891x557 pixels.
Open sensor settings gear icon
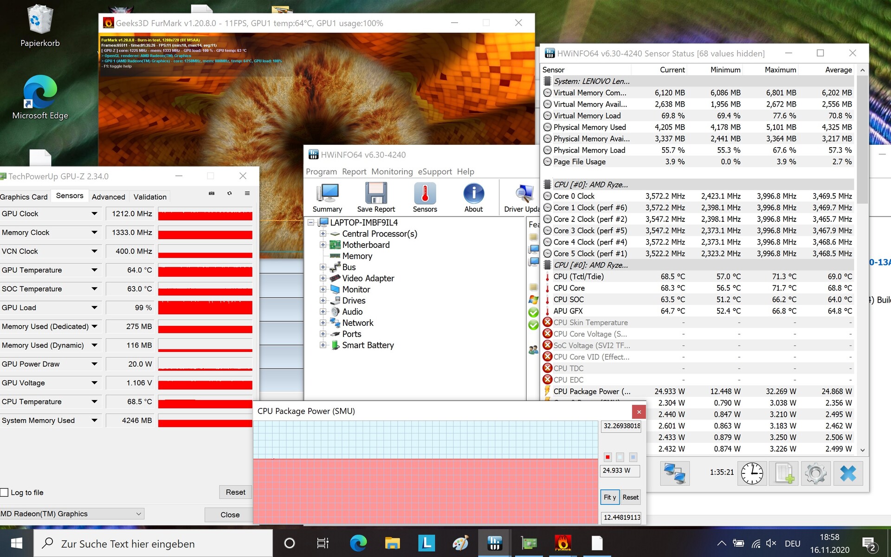point(816,473)
